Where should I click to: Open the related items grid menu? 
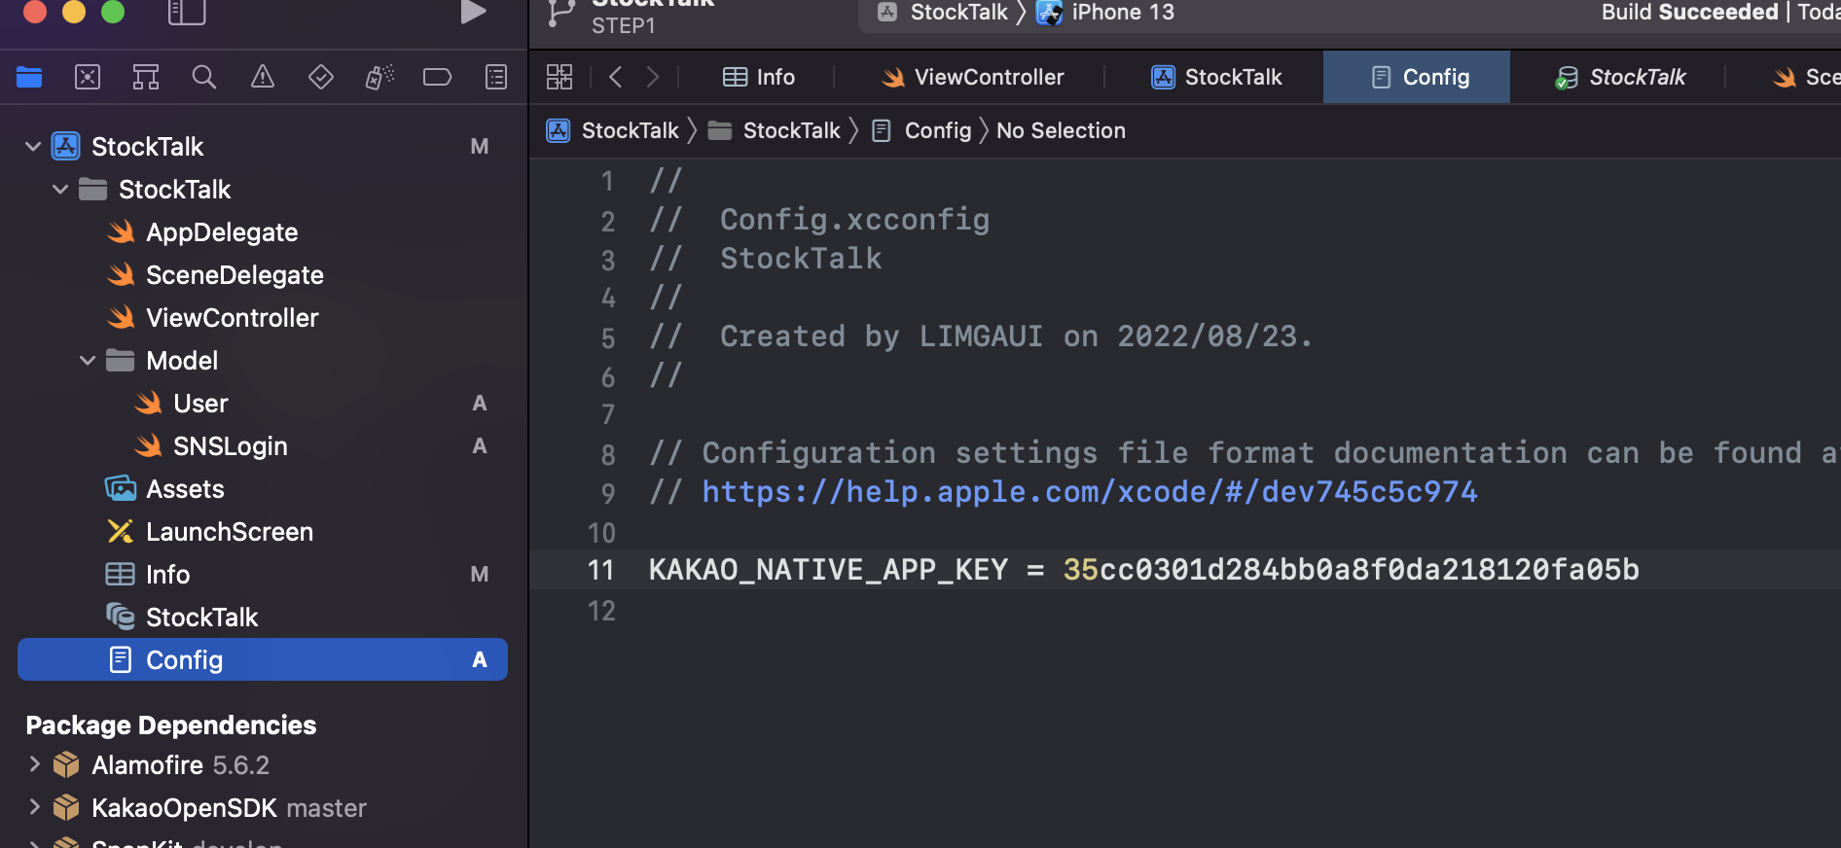point(560,77)
